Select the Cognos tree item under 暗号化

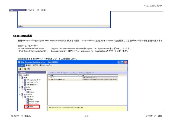pyautogui.click(x=31, y=92)
